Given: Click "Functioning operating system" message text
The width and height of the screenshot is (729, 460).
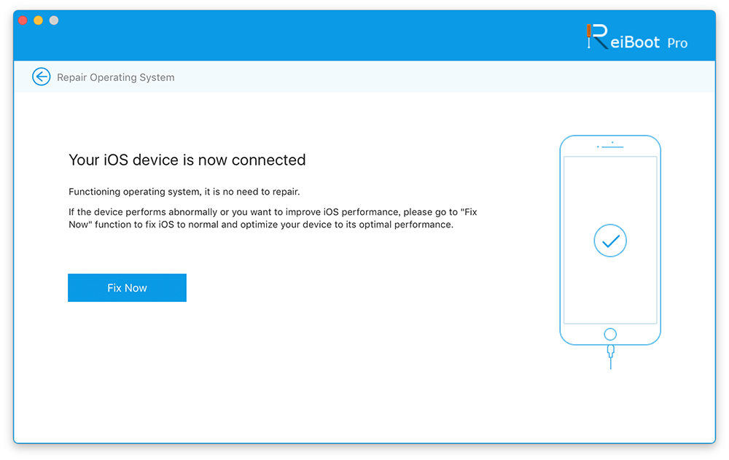Looking at the screenshot, I should tap(184, 192).
